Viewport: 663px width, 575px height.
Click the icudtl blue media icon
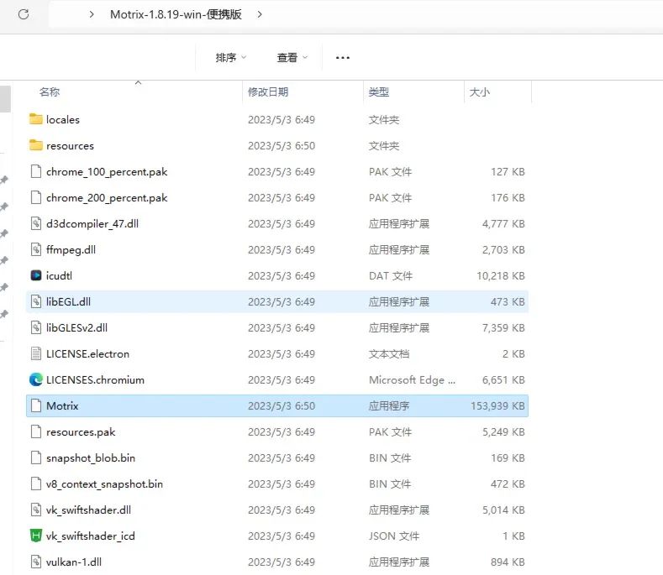tap(36, 275)
